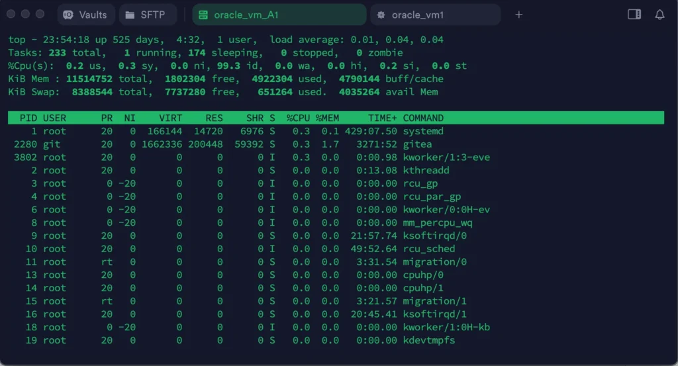Toggle the side panel icon
Screen dimensions: 678x366
click(x=634, y=15)
